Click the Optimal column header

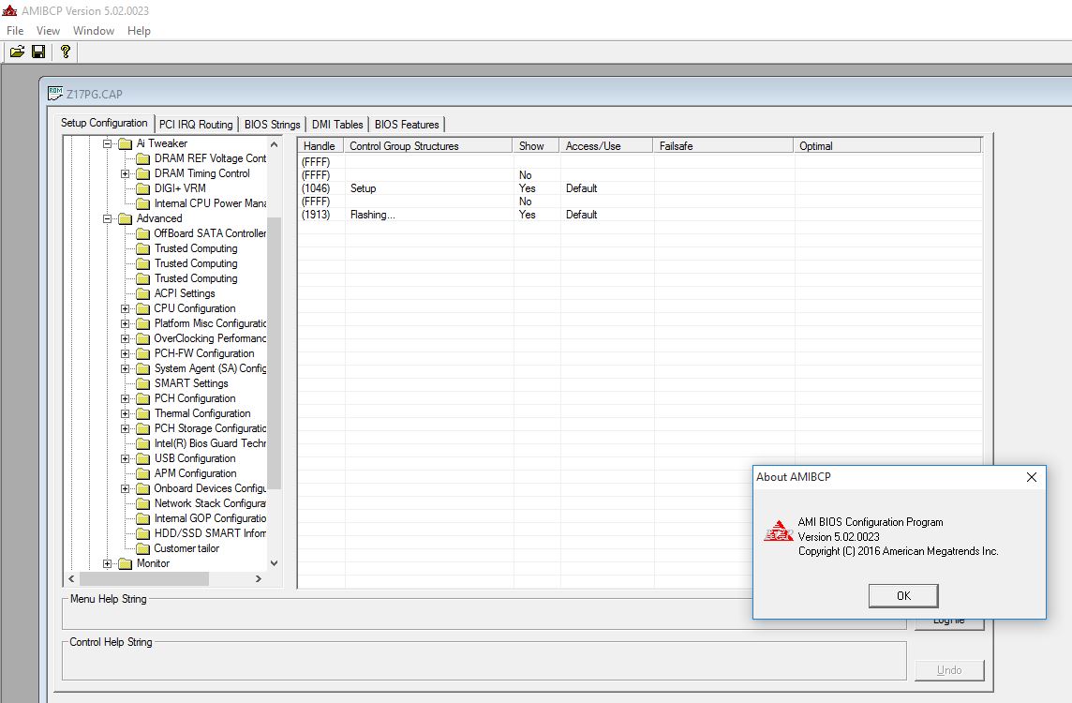tap(887, 145)
